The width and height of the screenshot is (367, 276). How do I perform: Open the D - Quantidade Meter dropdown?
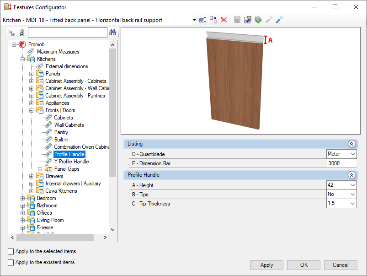pyautogui.click(x=353, y=154)
